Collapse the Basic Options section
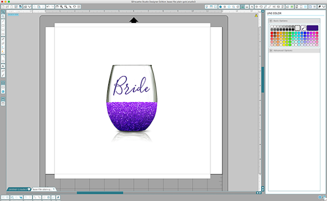 click(x=271, y=21)
